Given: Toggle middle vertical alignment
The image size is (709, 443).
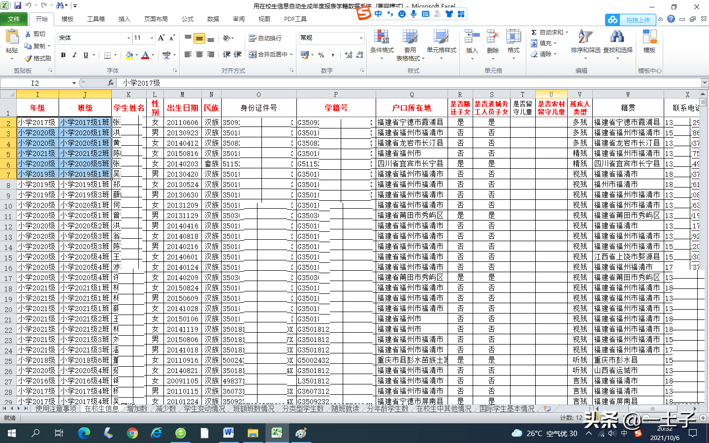Looking at the screenshot, I should tap(199, 38).
